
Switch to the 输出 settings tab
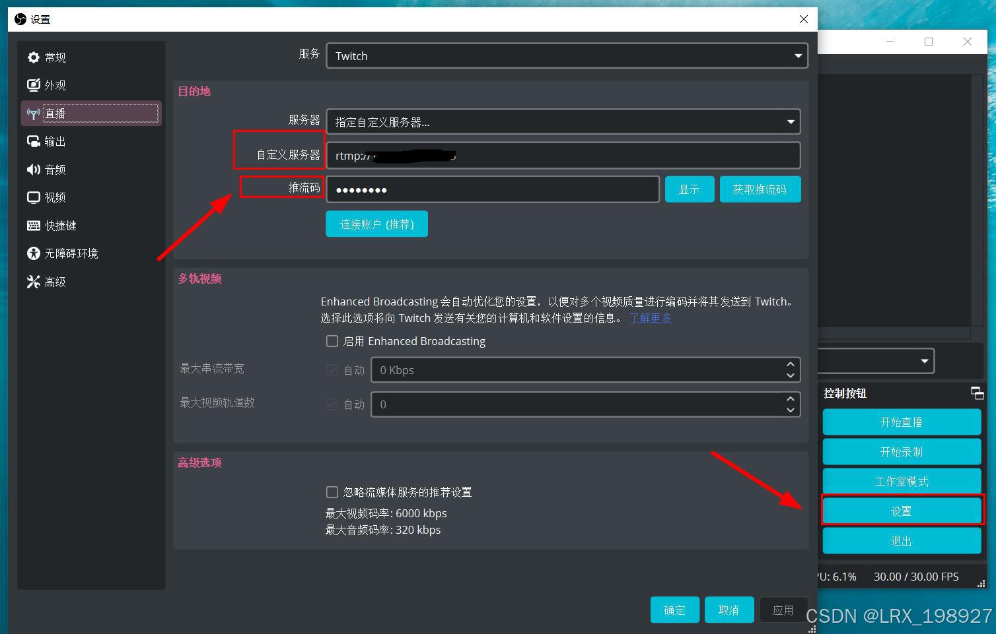pyautogui.click(x=91, y=141)
